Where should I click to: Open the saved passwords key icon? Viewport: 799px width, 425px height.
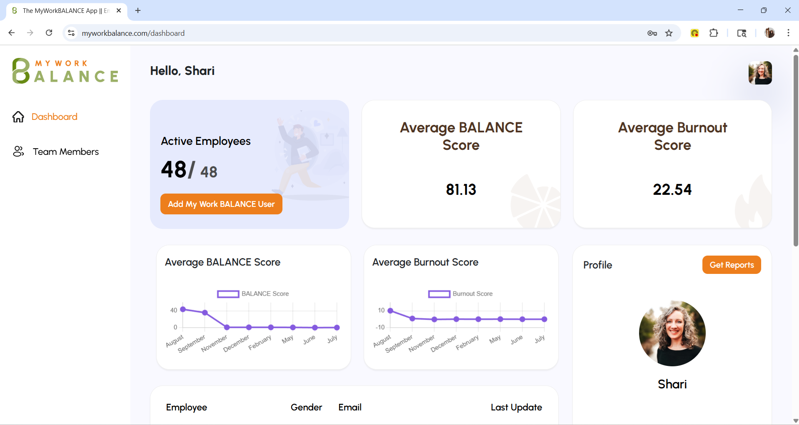[652, 33]
